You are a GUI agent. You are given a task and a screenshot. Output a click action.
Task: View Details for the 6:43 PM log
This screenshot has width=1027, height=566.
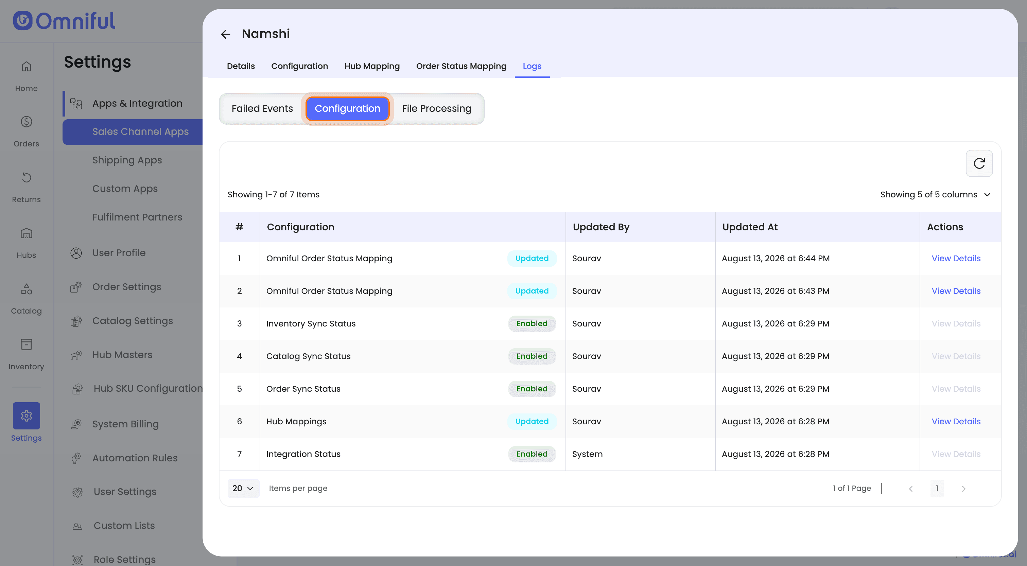[x=956, y=291]
